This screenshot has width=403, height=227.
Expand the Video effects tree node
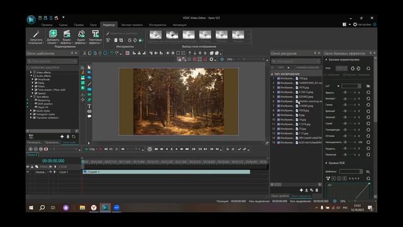pyautogui.click(x=31, y=73)
